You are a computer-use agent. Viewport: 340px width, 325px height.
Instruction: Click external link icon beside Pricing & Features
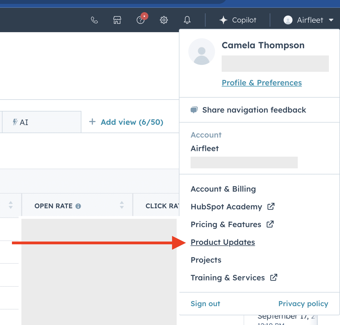tap(270, 224)
